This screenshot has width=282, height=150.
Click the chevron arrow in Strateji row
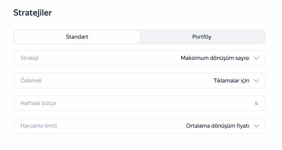[256, 58]
